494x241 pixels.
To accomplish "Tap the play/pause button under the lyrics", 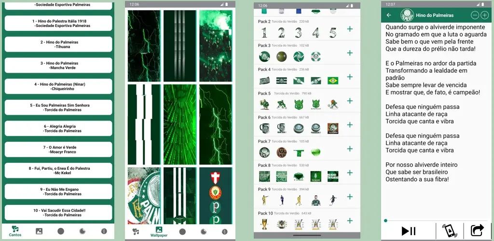I will point(408,231).
